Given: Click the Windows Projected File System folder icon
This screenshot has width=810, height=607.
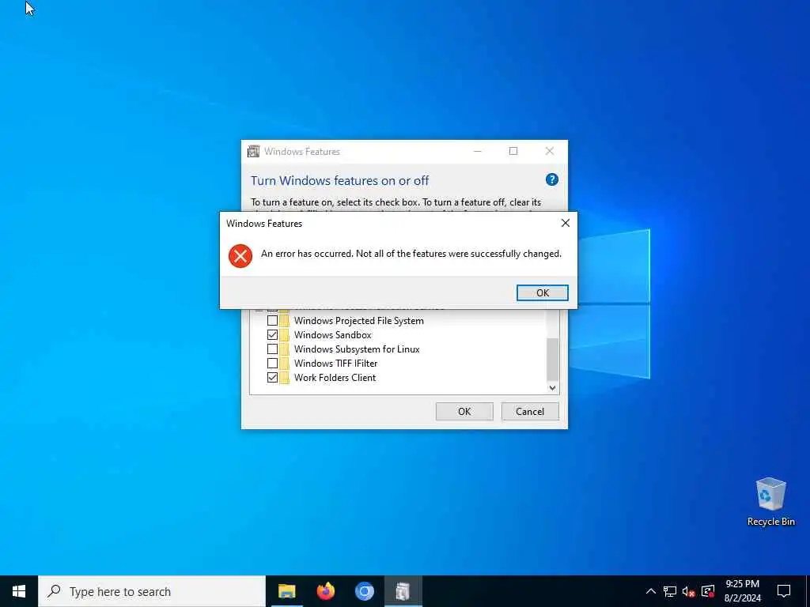Looking at the screenshot, I should (x=285, y=321).
